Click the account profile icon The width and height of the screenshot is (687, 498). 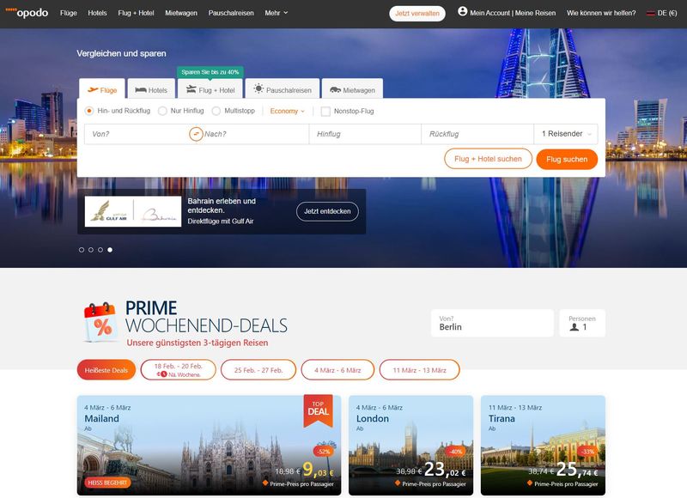pyautogui.click(x=463, y=12)
